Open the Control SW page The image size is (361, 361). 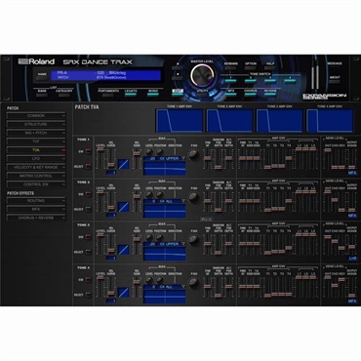(x=36, y=184)
